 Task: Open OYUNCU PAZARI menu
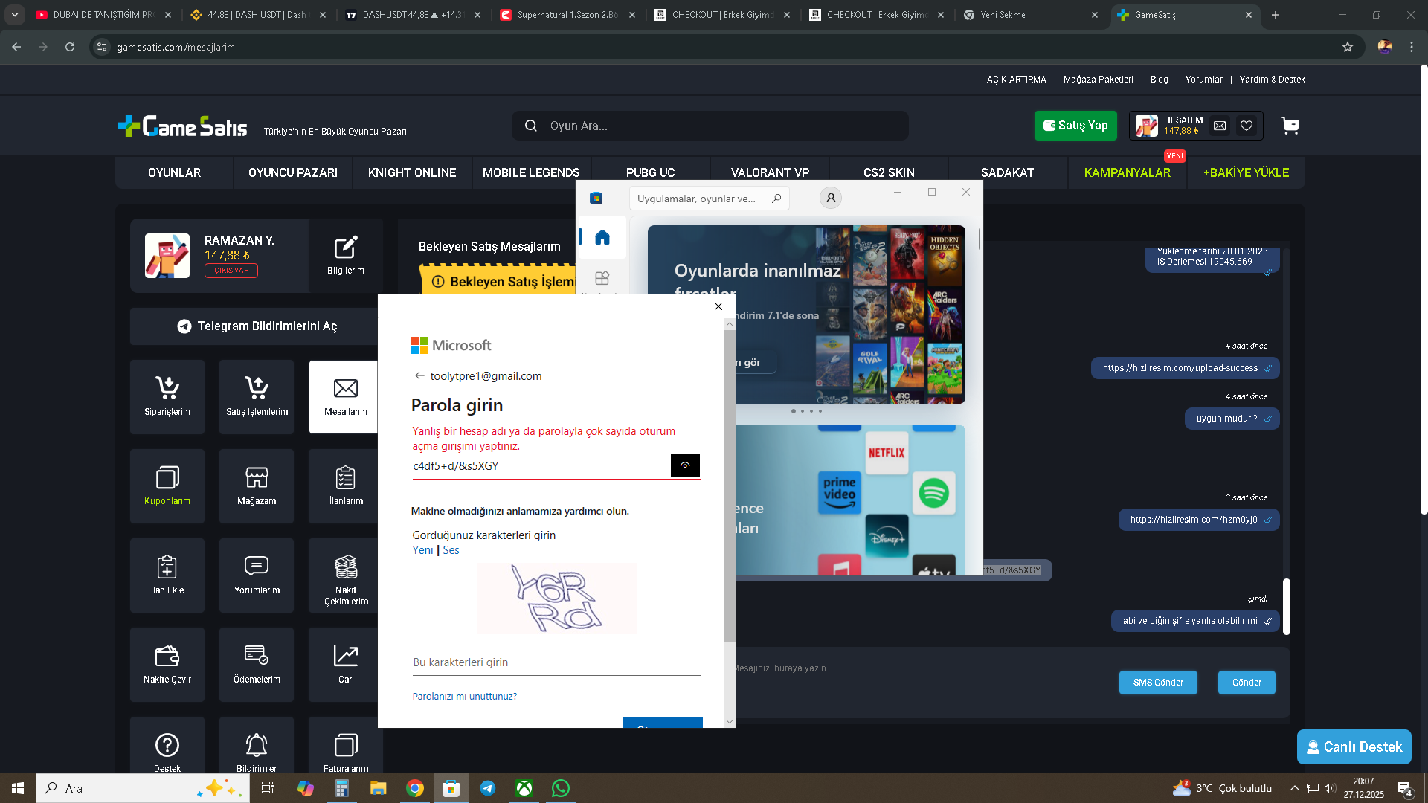(293, 172)
